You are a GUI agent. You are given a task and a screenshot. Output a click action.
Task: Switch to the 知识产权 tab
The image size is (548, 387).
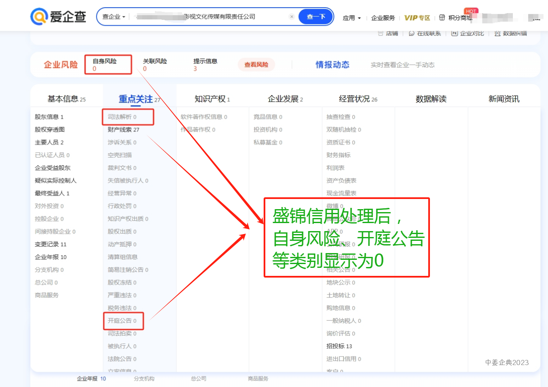[x=212, y=99]
